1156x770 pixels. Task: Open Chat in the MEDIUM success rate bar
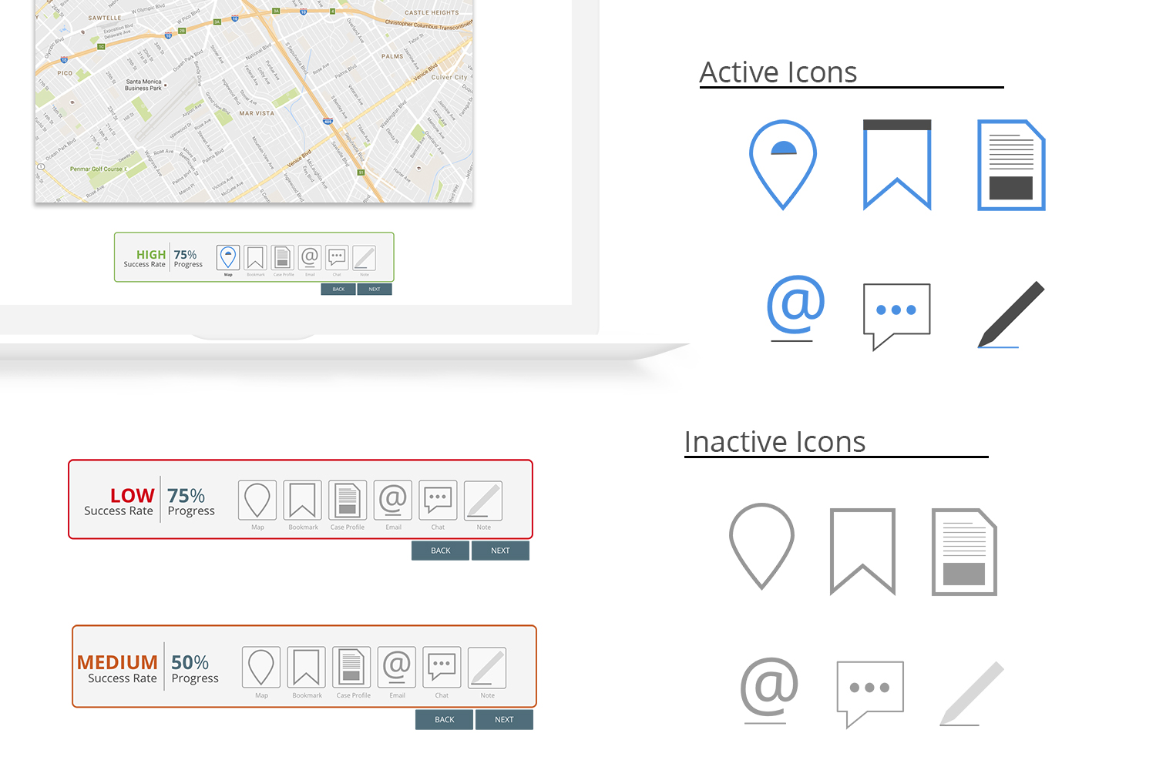tap(442, 667)
